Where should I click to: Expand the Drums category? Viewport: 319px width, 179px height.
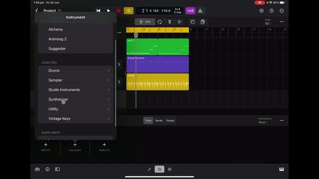pos(75,71)
